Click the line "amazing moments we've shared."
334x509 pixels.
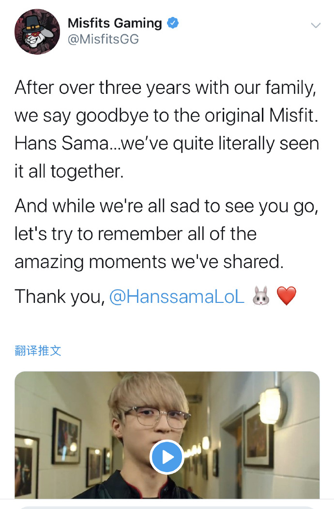tap(149, 262)
